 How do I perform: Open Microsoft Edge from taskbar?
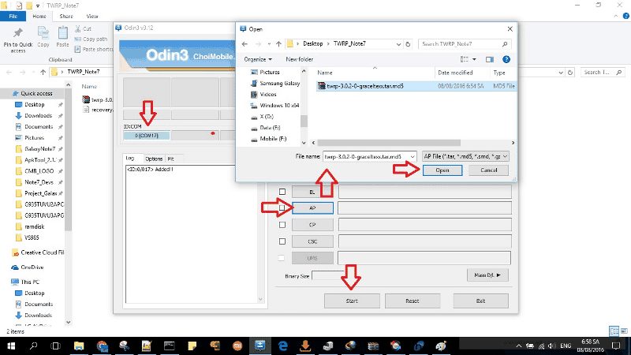pyautogui.click(x=283, y=346)
